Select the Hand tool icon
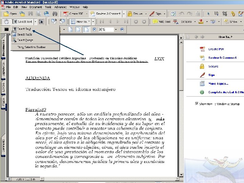This screenshot has height=183, width=244. (6, 21)
